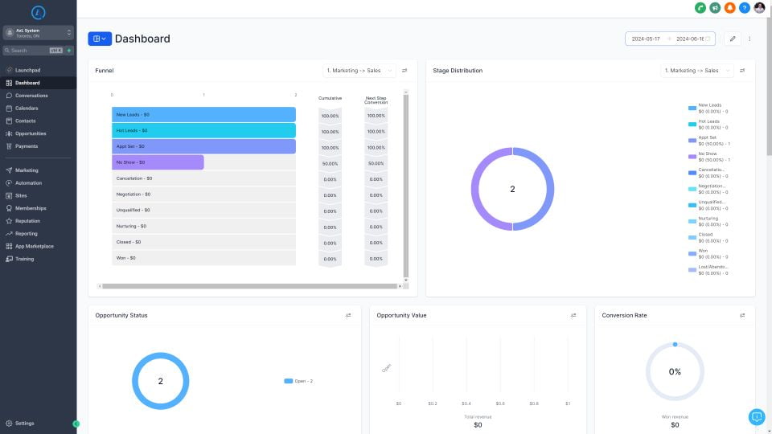This screenshot has width=772, height=434.
Task: Open the blue dashboard switcher dropdown
Action: 100,39
